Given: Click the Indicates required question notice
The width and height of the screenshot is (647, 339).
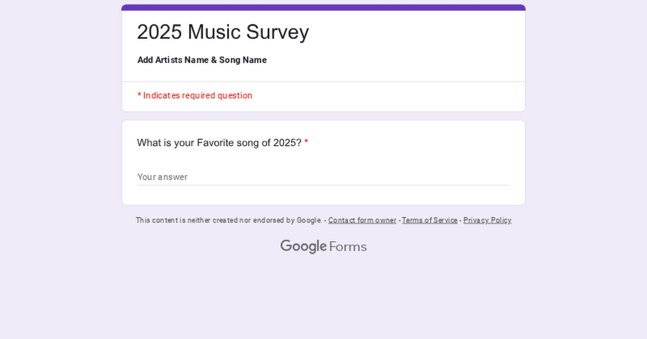Looking at the screenshot, I should pyautogui.click(x=197, y=96).
